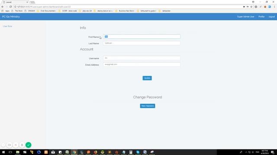Open the deploy laravel bookmark folder
Image resolution: width=277 pixels, height=155 pixels.
pos(103,11)
